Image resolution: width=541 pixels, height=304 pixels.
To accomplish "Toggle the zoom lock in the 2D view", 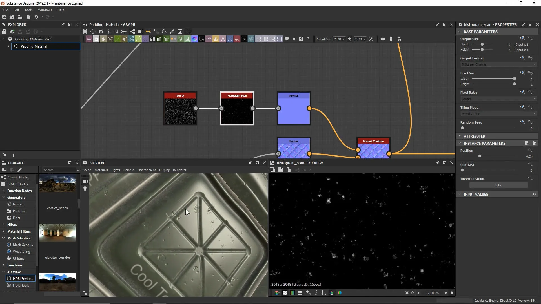I will coord(452,293).
